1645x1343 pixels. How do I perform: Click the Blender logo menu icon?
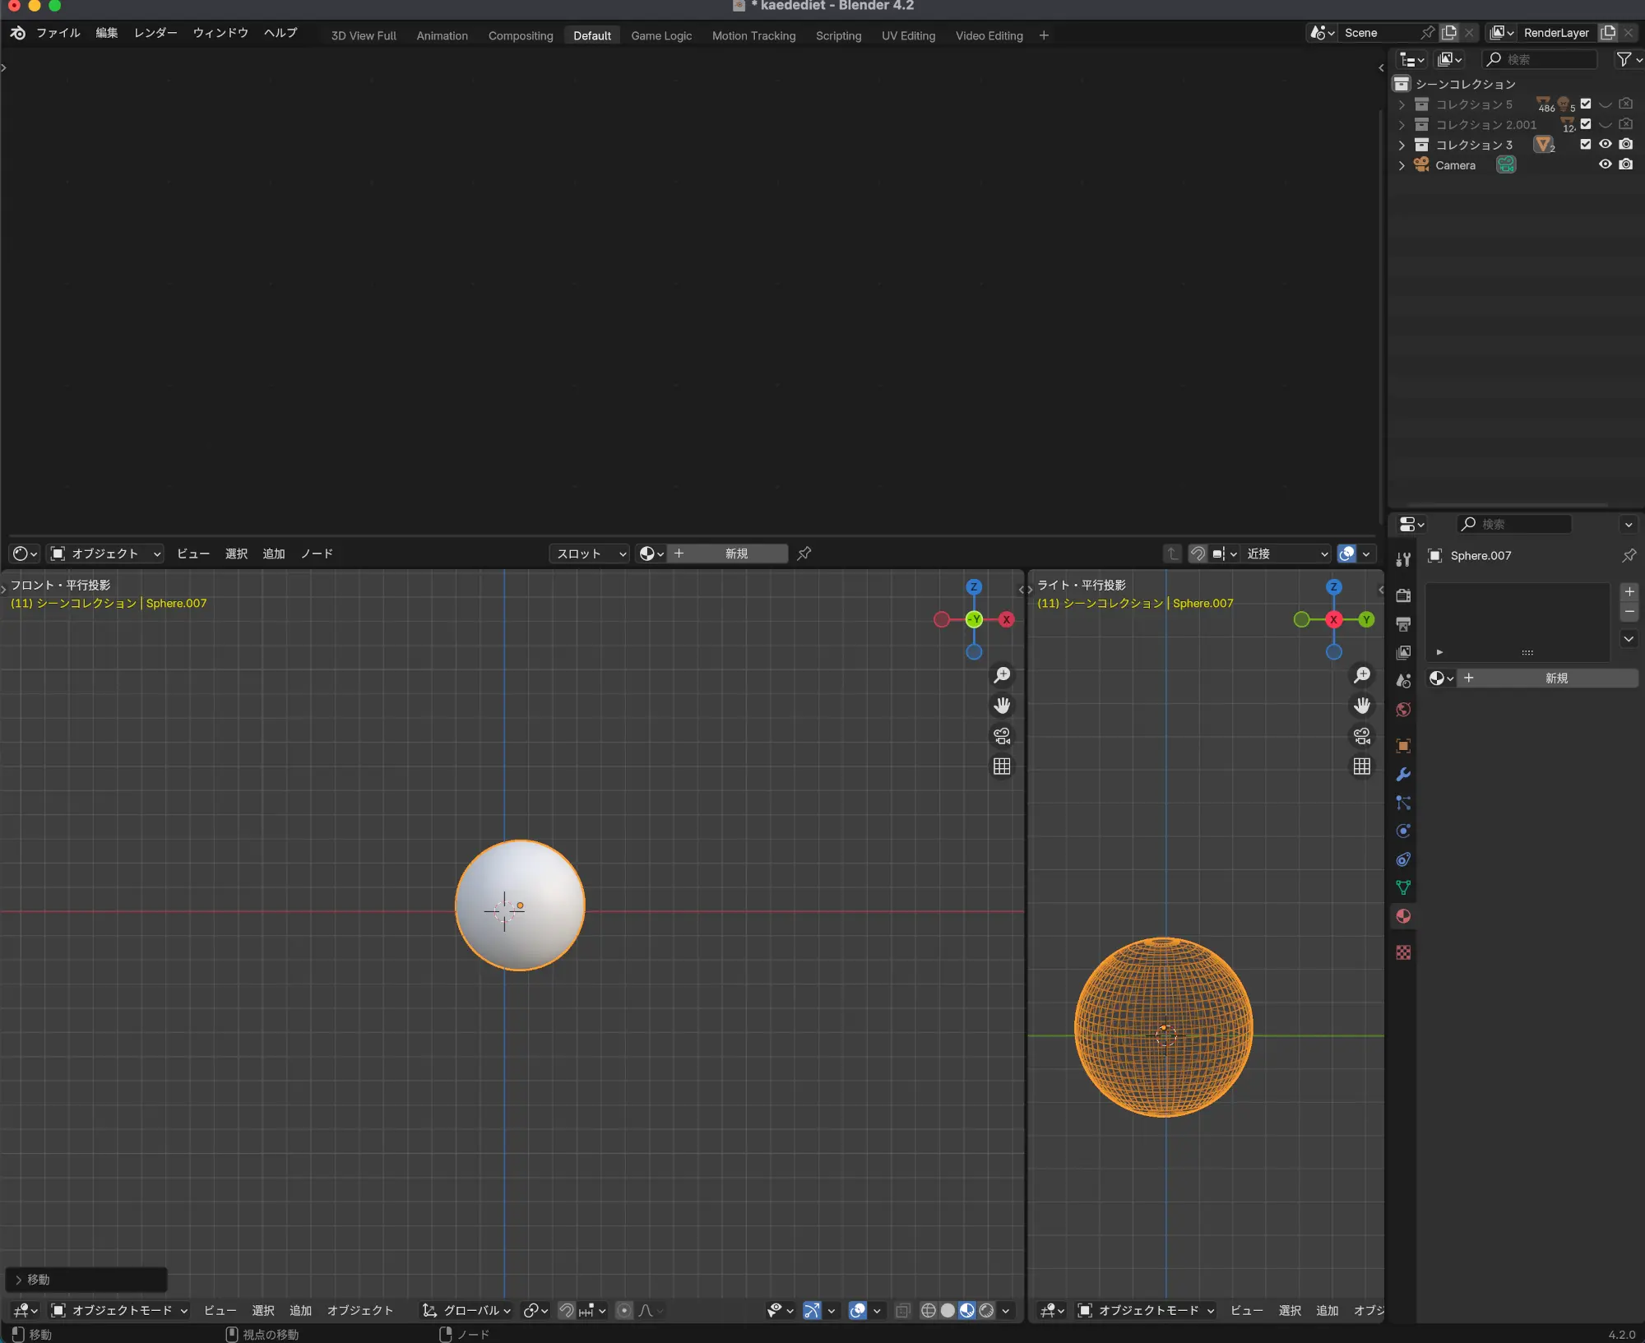pyautogui.click(x=18, y=33)
